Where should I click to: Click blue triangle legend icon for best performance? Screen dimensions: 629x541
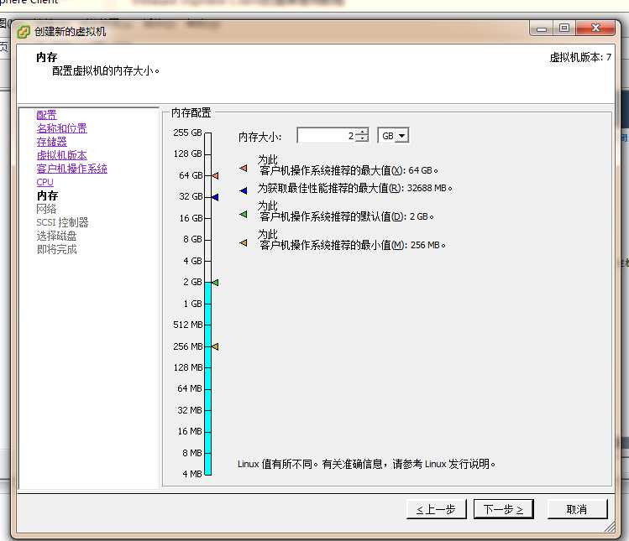click(x=243, y=190)
